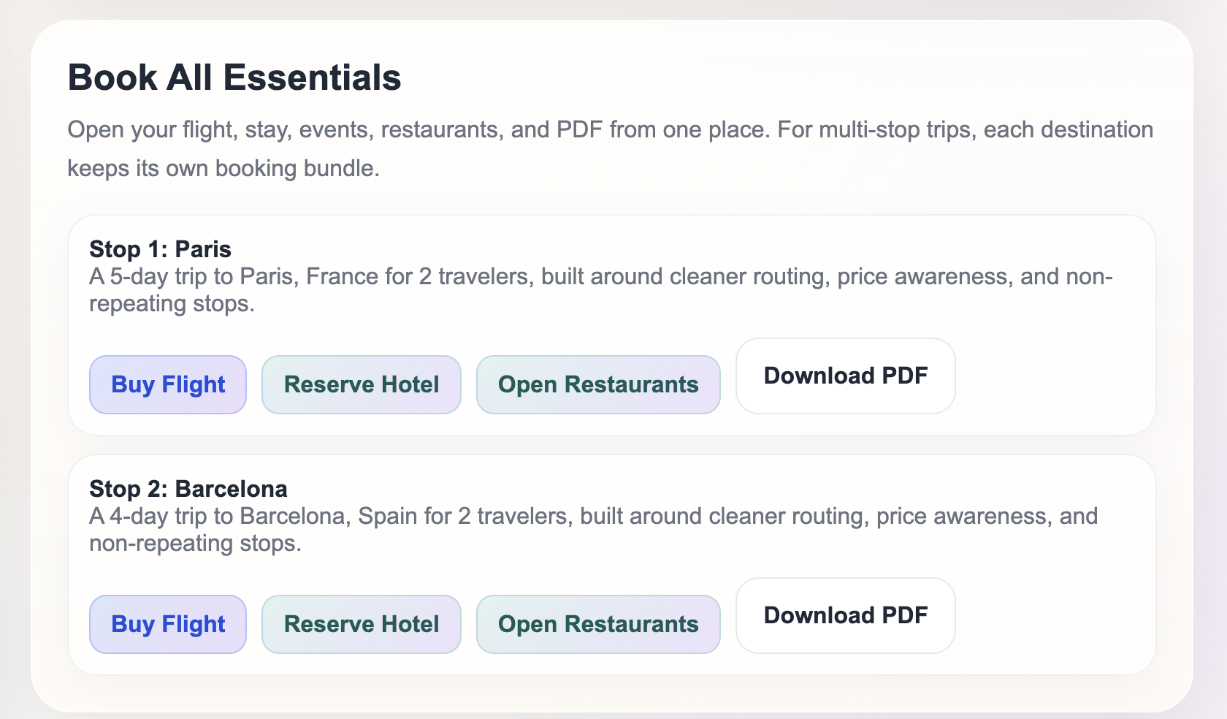Click the 'repeating stops.' line in the Paris card
Image resolution: width=1227 pixels, height=719 pixels.
tap(172, 304)
